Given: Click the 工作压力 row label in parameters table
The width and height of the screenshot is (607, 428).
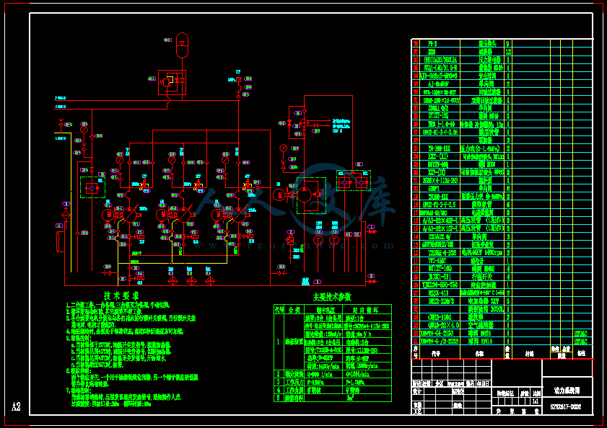Looking at the screenshot, I should (x=294, y=382).
